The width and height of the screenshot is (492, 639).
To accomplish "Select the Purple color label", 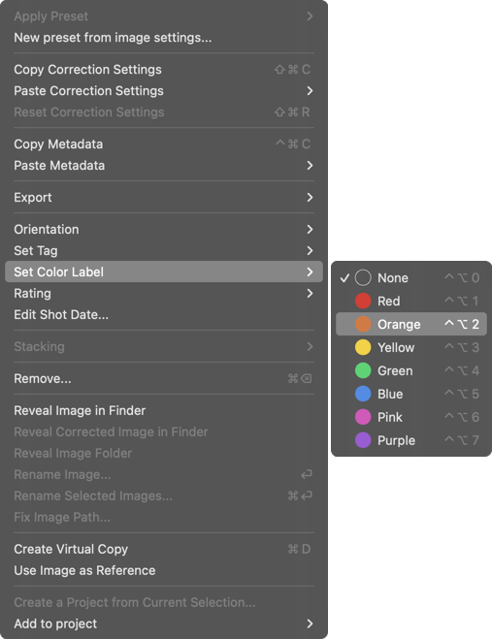I will (x=410, y=440).
